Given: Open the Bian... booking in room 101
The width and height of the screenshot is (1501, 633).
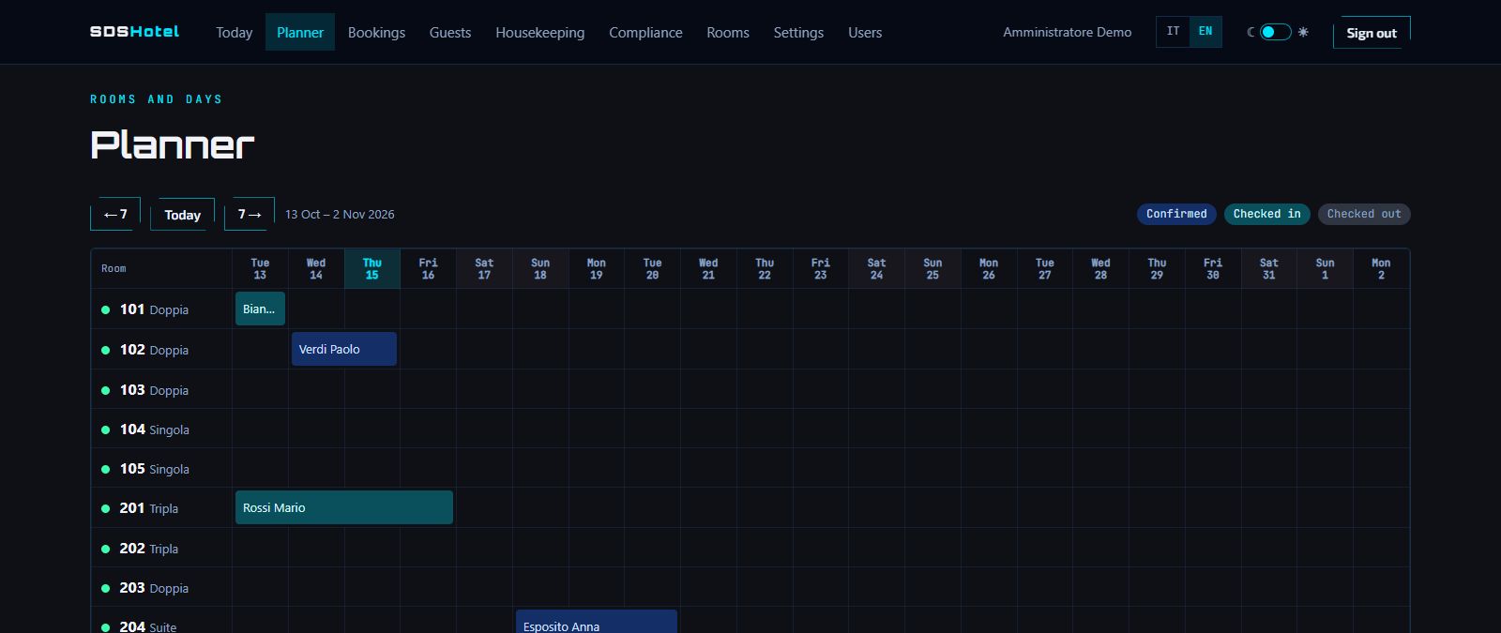Looking at the screenshot, I should [260, 309].
